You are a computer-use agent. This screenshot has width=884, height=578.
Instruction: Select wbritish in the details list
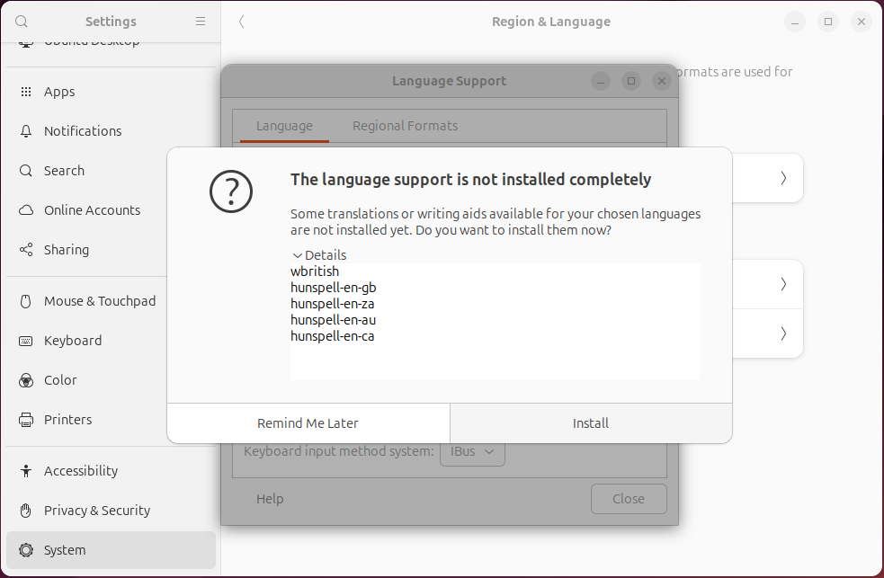pos(315,271)
